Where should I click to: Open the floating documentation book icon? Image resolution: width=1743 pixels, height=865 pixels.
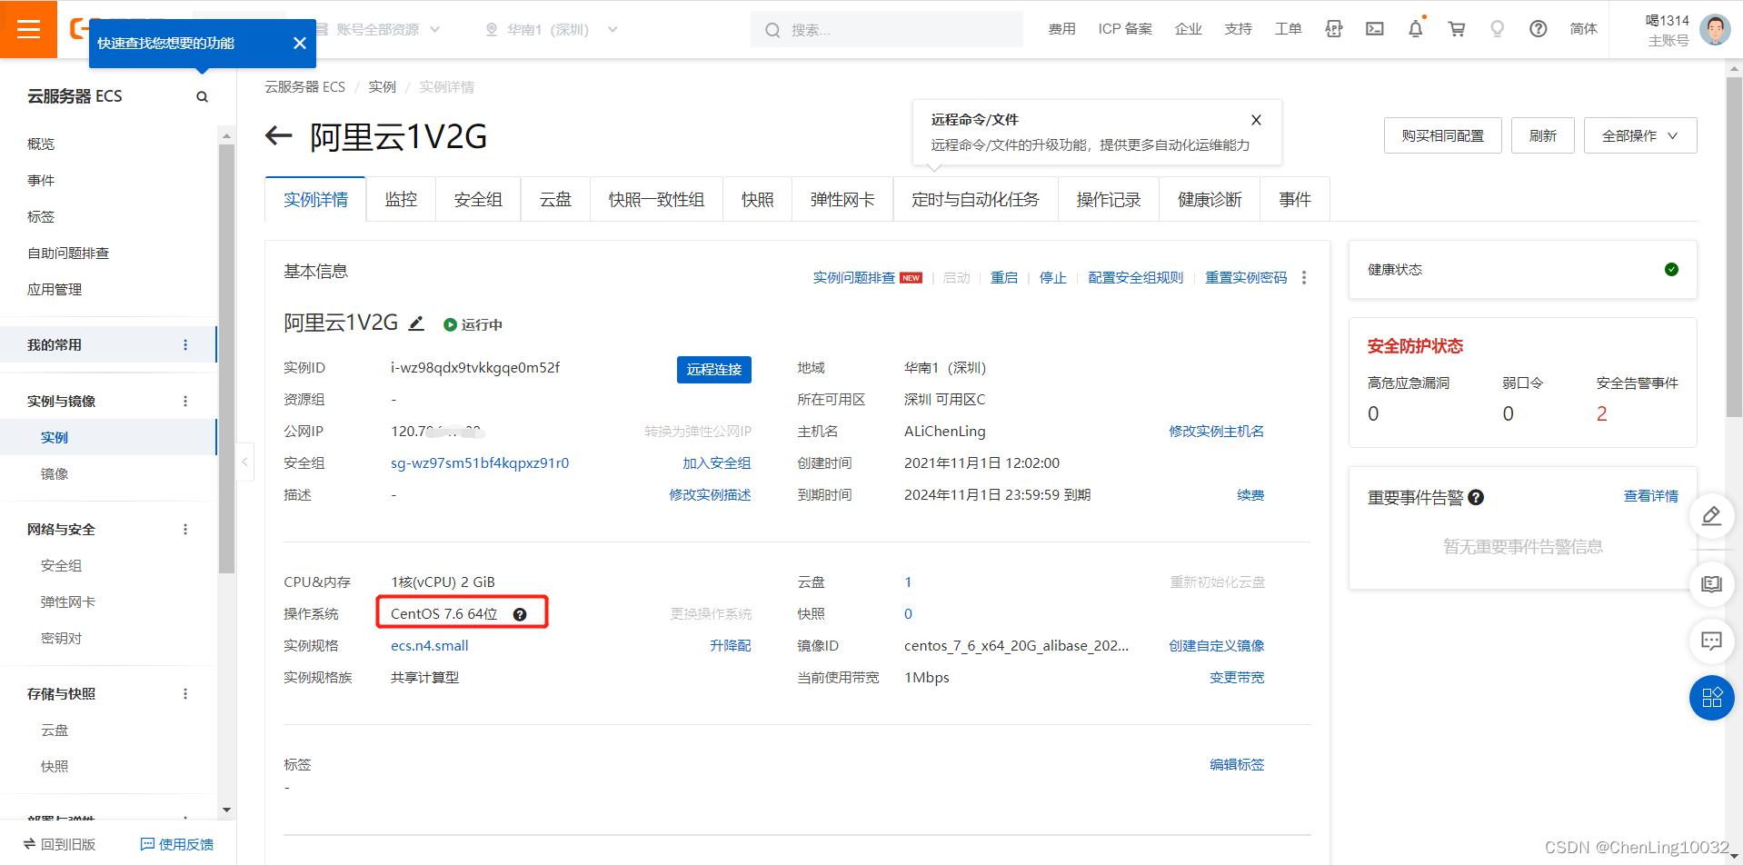[x=1712, y=583]
